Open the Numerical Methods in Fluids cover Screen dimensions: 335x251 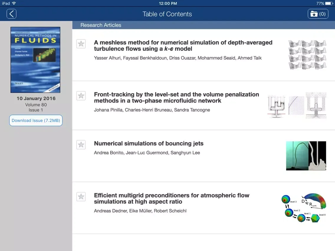[x=35, y=60]
